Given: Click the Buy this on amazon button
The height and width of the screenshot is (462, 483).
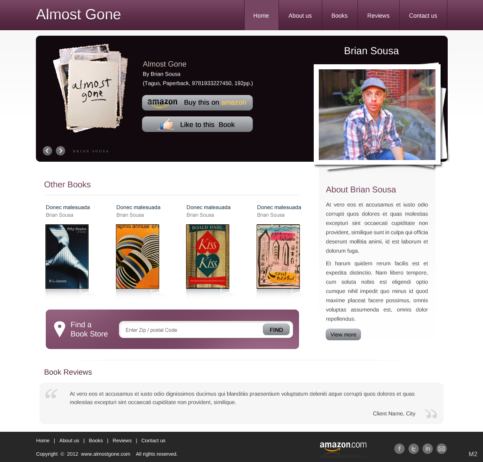Looking at the screenshot, I should (x=197, y=102).
